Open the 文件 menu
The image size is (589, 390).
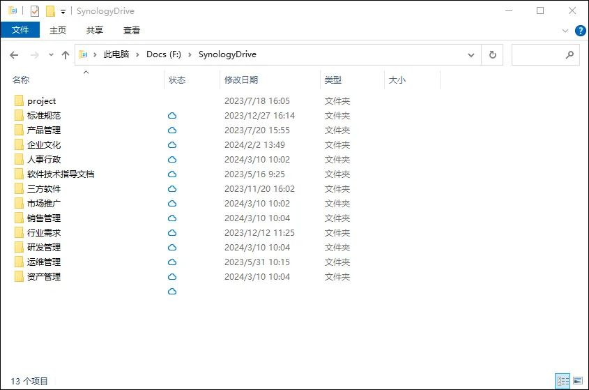20,30
